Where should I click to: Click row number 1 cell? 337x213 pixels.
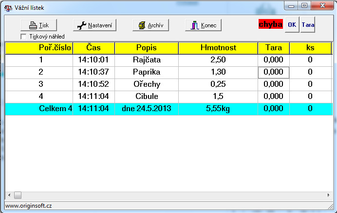tap(39, 60)
